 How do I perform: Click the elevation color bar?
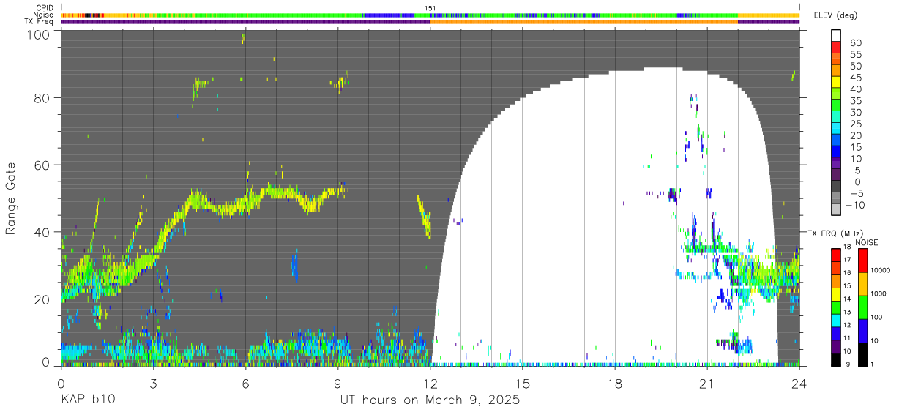(x=837, y=123)
